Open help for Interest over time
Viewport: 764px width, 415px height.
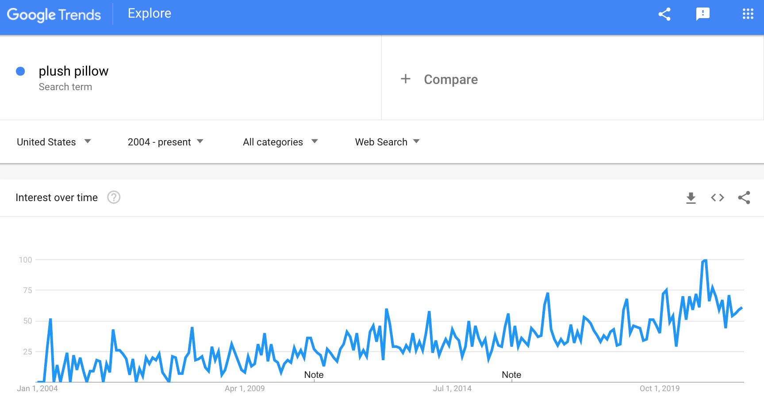pyautogui.click(x=114, y=197)
